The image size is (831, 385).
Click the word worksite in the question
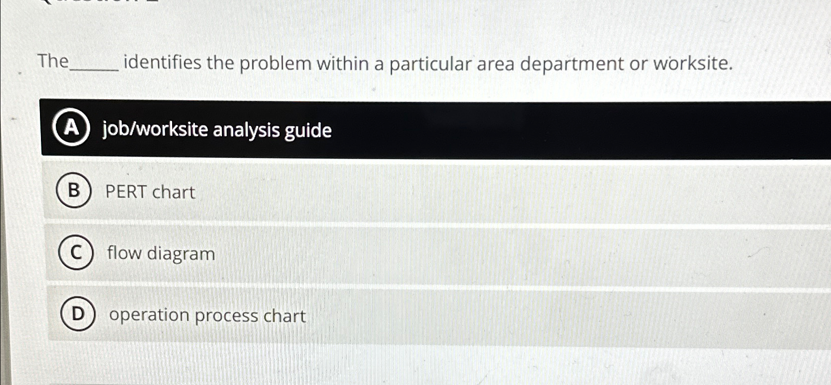[691, 63]
